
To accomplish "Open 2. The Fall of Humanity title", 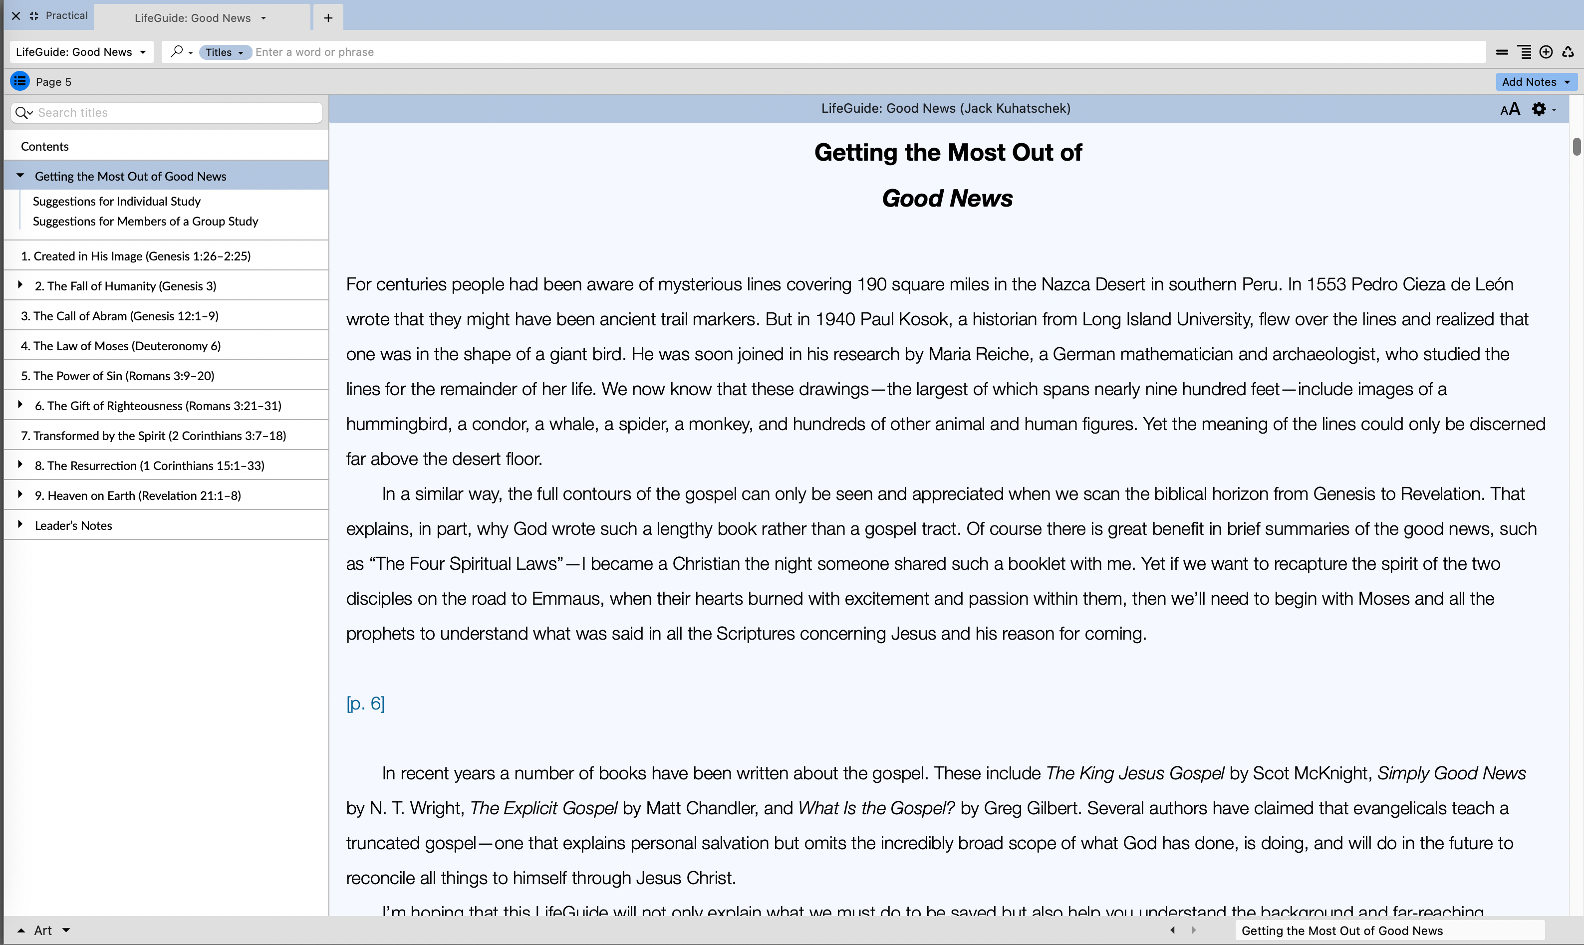I will coord(125,286).
